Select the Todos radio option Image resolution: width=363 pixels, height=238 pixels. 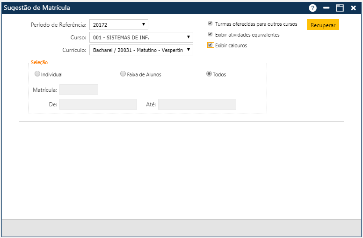coord(209,74)
